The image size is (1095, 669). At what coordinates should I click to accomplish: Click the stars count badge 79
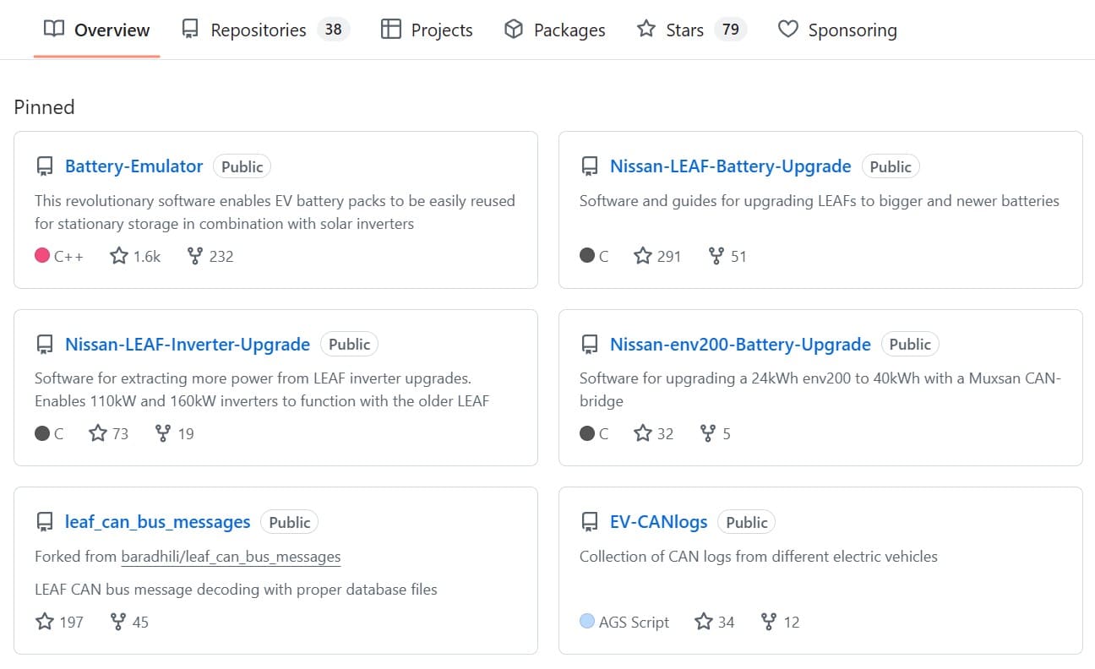(731, 30)
